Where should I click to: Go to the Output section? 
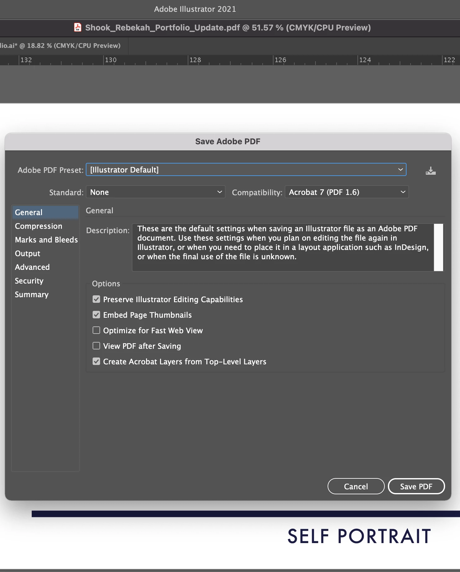(x=45, y=253)
